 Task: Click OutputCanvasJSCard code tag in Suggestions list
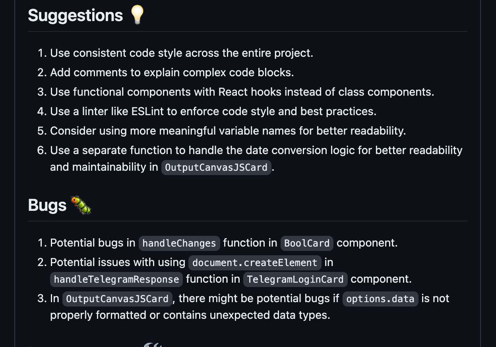coord(216,168)
